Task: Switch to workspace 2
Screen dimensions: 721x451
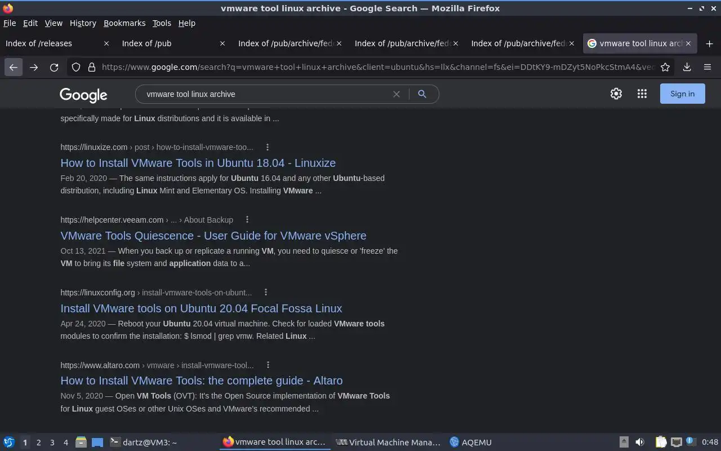Action: (38, 442)
